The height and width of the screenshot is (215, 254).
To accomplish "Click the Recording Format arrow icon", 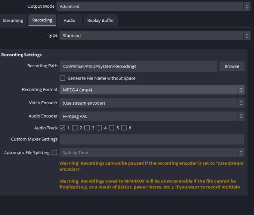I will tap(241, 90).
